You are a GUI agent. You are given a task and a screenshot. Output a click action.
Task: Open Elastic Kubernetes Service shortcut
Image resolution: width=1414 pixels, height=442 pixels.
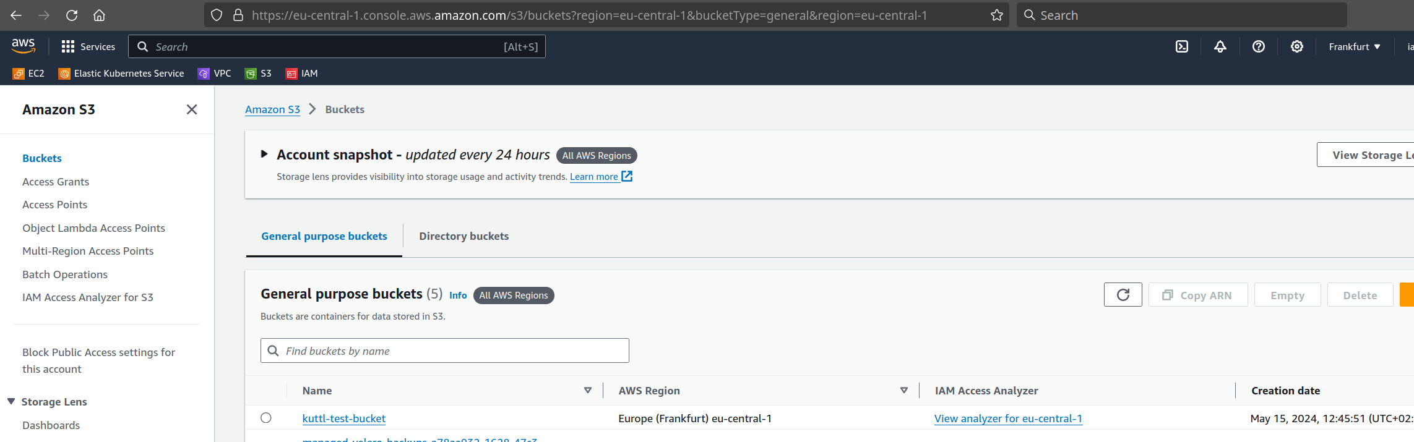pos(121,74)
